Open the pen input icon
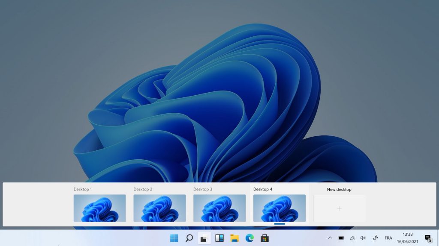Viewport: 439px width, 246px height. (375, 238)
